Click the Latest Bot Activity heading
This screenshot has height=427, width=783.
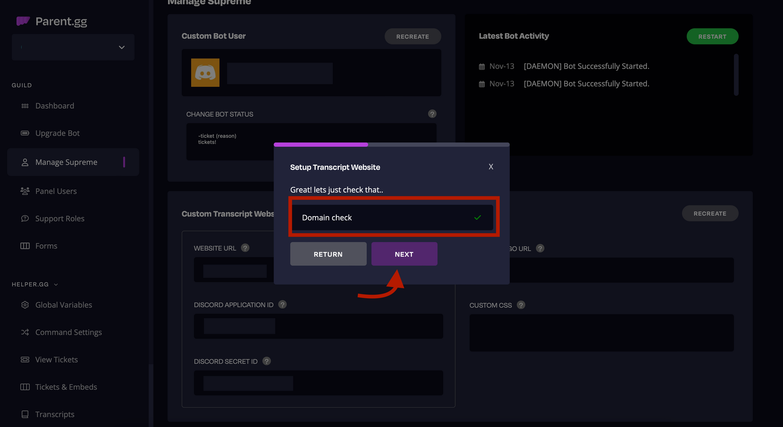click(x=514, y=36)
